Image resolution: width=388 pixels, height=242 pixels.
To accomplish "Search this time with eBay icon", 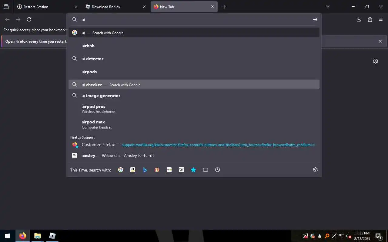I will (169, 170).
